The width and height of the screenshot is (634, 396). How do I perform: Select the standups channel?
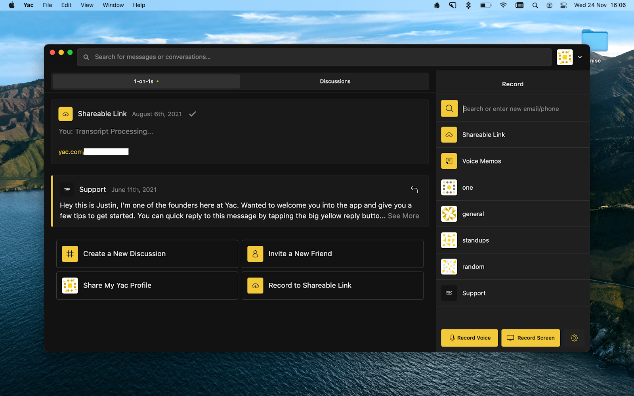pyautogui.click(x=513, y=240)
